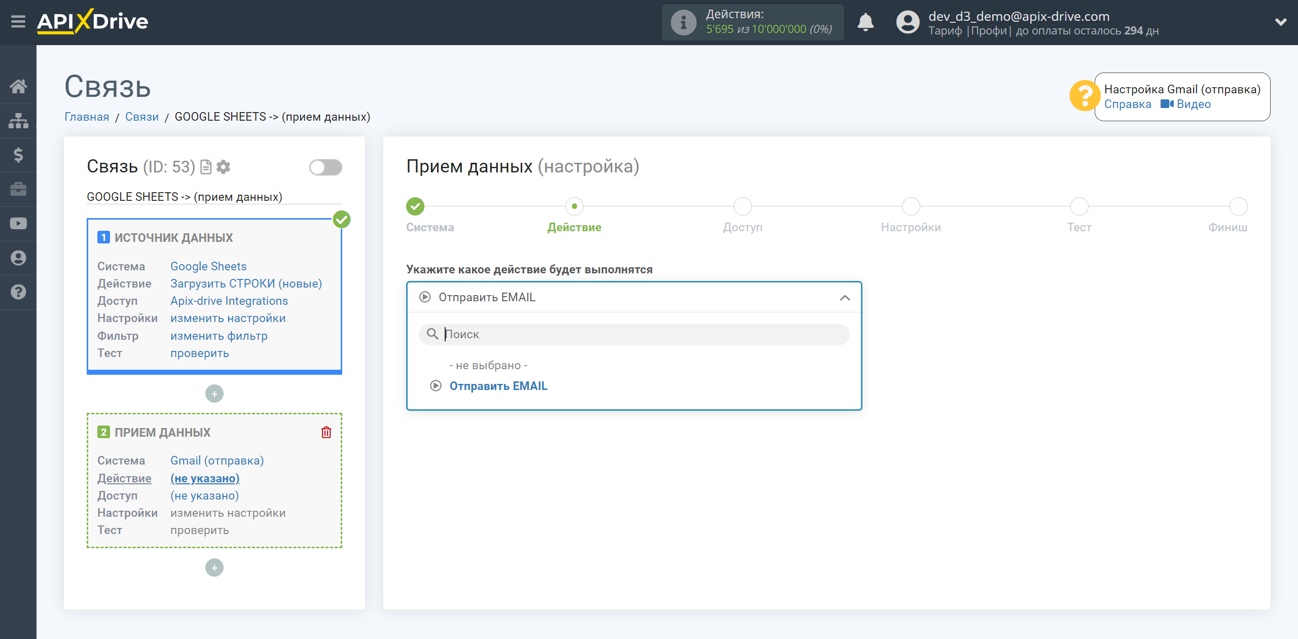Select '- не выбрано -' option
This screenshot has height=639, width=1298.
pyautogui.click(x=488, y=365)
